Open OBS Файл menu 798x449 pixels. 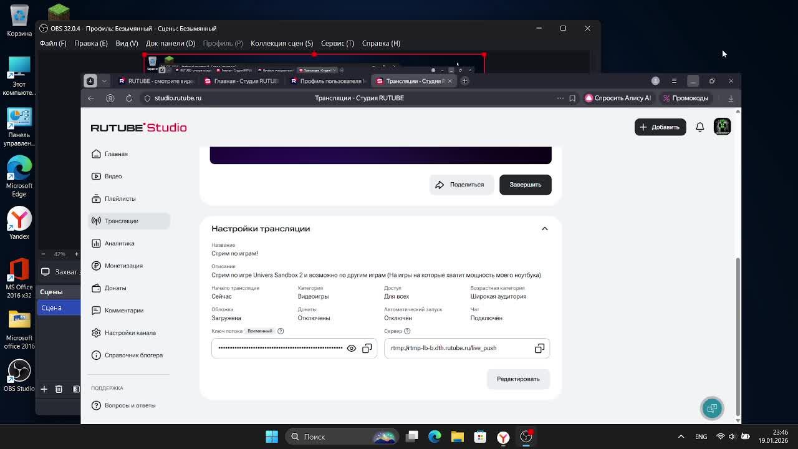point(53,44)
